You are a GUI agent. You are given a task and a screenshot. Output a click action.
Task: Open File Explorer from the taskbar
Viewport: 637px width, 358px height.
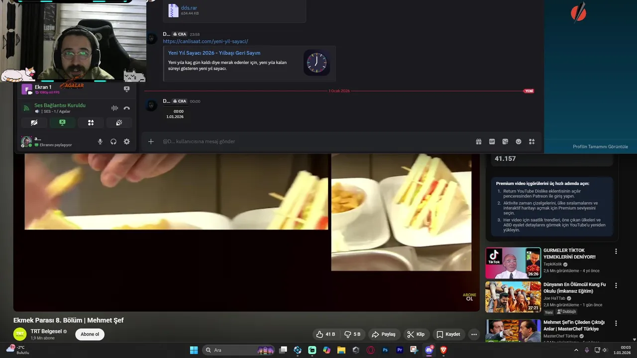(x=341, y=350)
